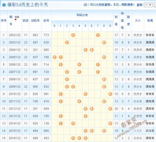Click the 大小 column header
Image resolution: width=156 pixels, height=142 pixels.
(138, 21)
